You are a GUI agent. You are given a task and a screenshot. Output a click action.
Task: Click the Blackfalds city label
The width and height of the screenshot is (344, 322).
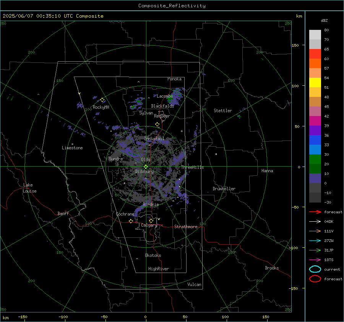[x=162, y=106]
